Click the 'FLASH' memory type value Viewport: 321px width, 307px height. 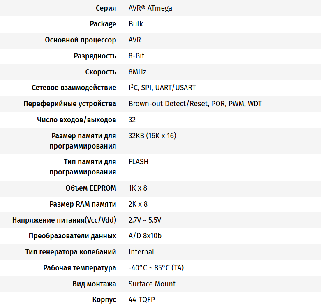point(139,162)
